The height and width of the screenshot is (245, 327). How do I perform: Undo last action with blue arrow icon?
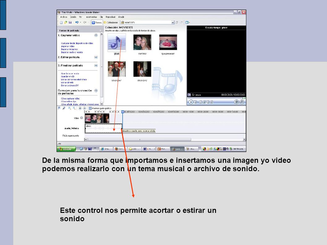[77, 23]
